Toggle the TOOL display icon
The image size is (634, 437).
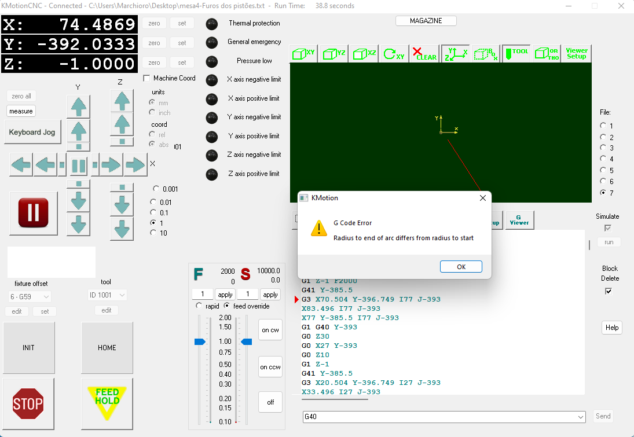point(516,54)
